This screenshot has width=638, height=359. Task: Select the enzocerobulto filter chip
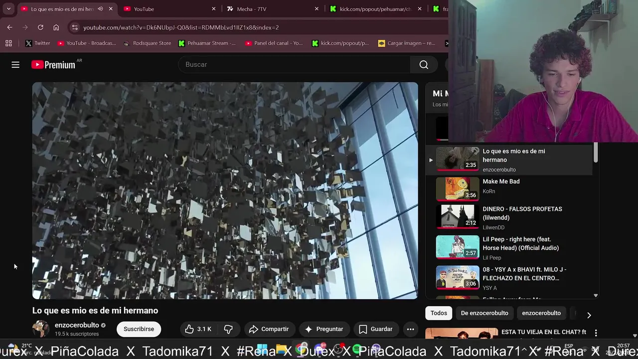[x=541, y=313]
